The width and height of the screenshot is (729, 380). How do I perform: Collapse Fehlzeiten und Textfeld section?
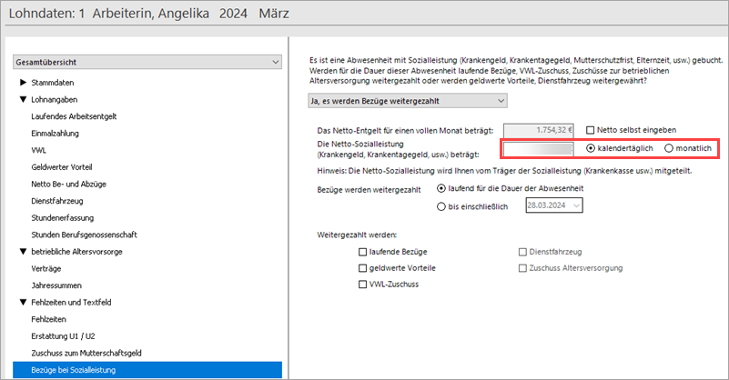(x=23, y=302)
